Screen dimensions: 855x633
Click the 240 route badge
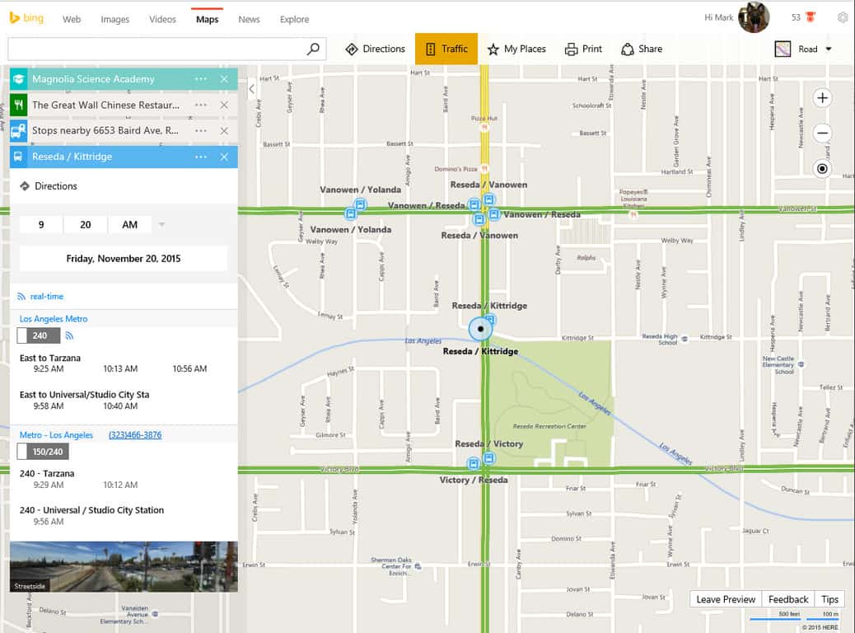[39, 335]
